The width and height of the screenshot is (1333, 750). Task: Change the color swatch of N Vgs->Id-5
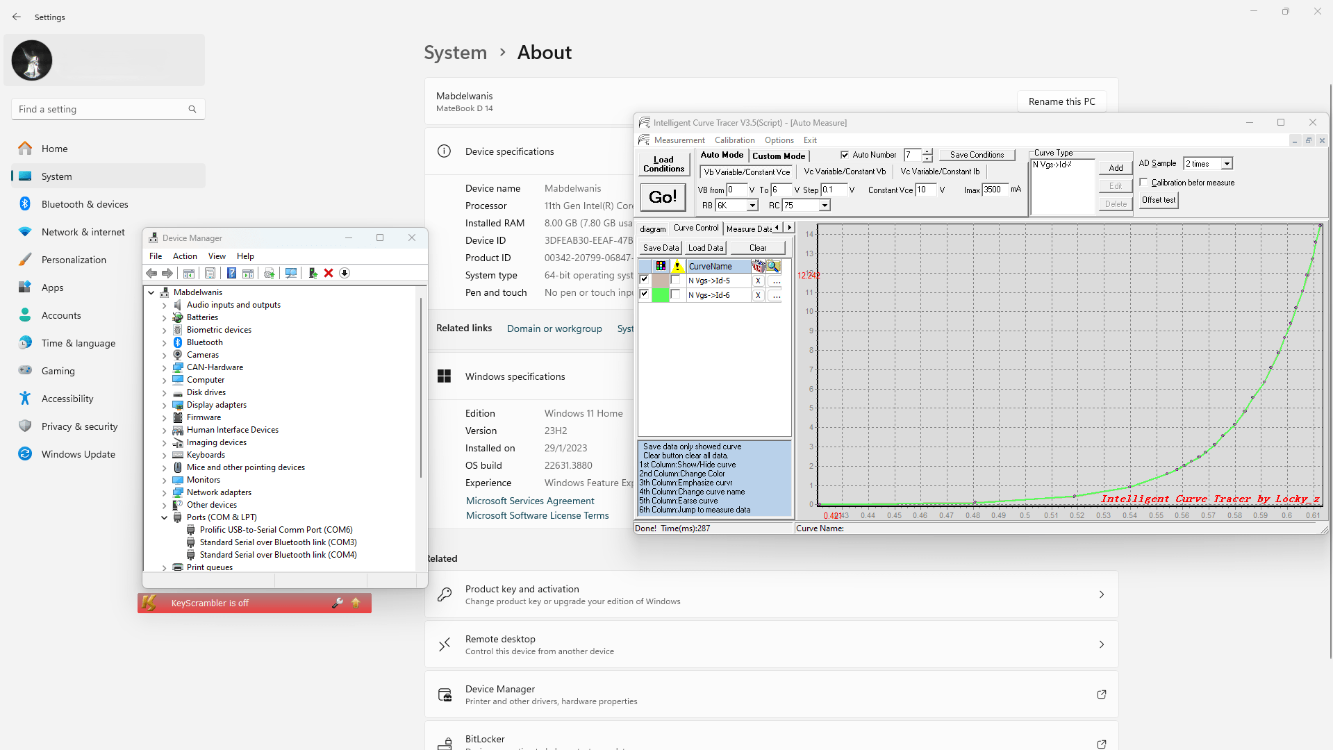(661, 280)
